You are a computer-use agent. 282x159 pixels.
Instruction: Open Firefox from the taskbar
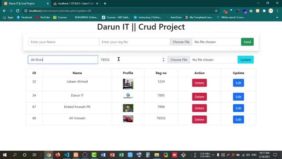(x=58, y=155)
